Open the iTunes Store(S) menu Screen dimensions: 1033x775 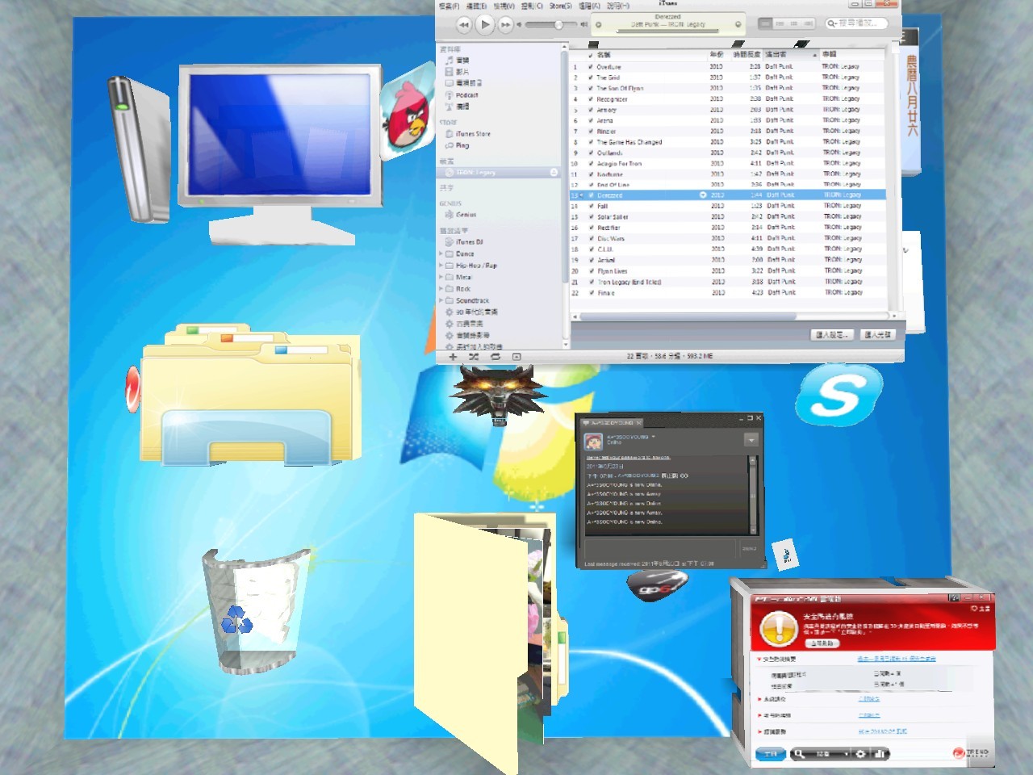561,6
